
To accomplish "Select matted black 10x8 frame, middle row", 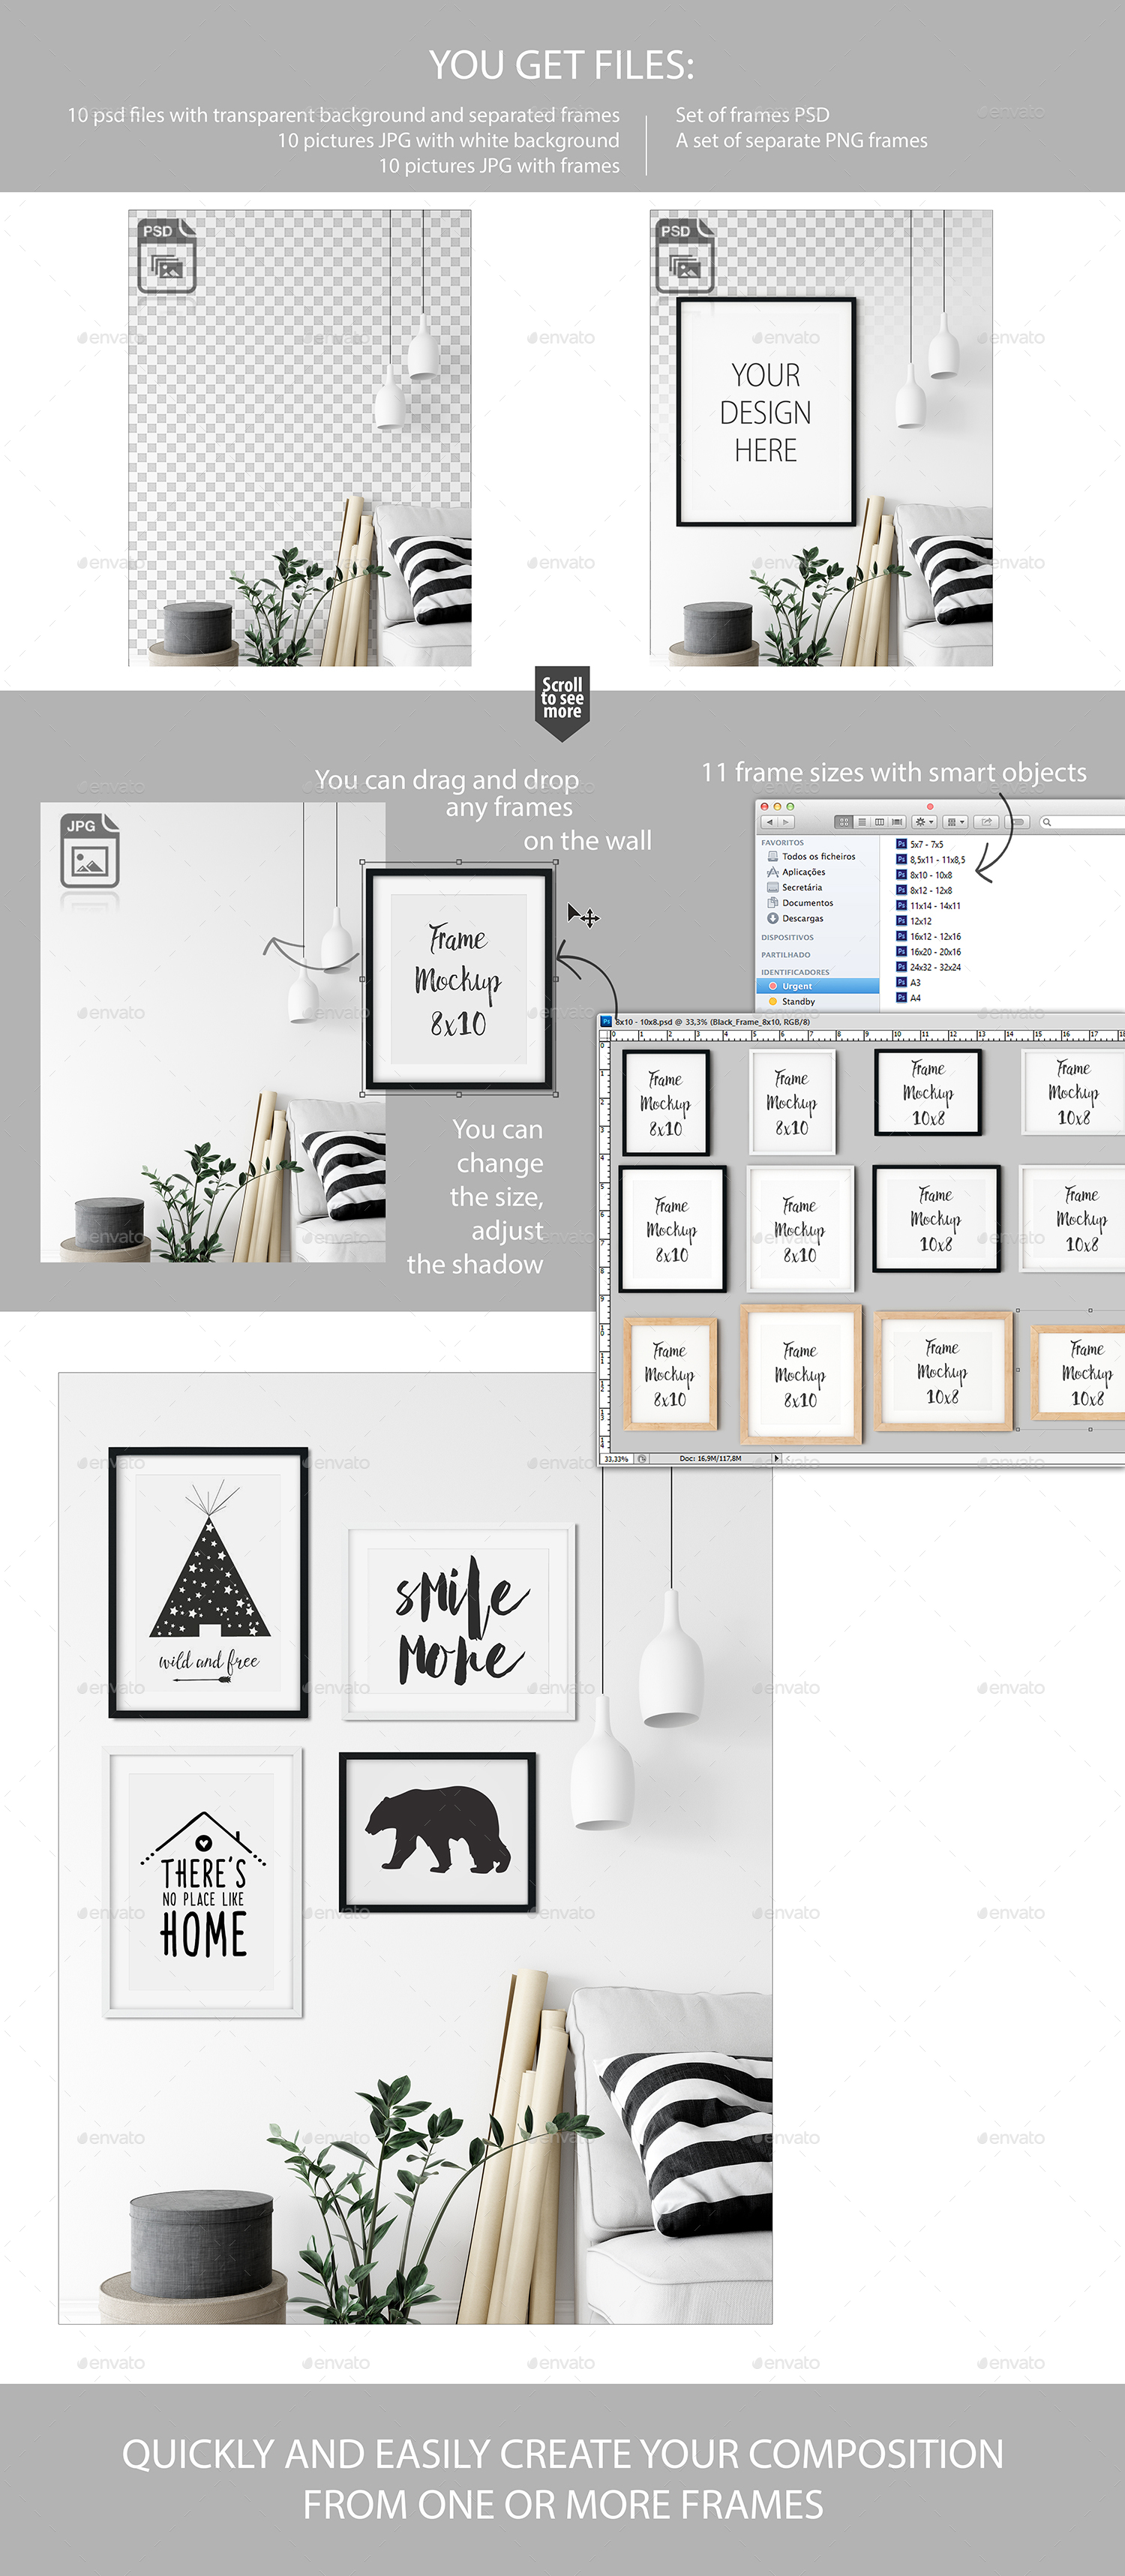I will pos(936,1218).
